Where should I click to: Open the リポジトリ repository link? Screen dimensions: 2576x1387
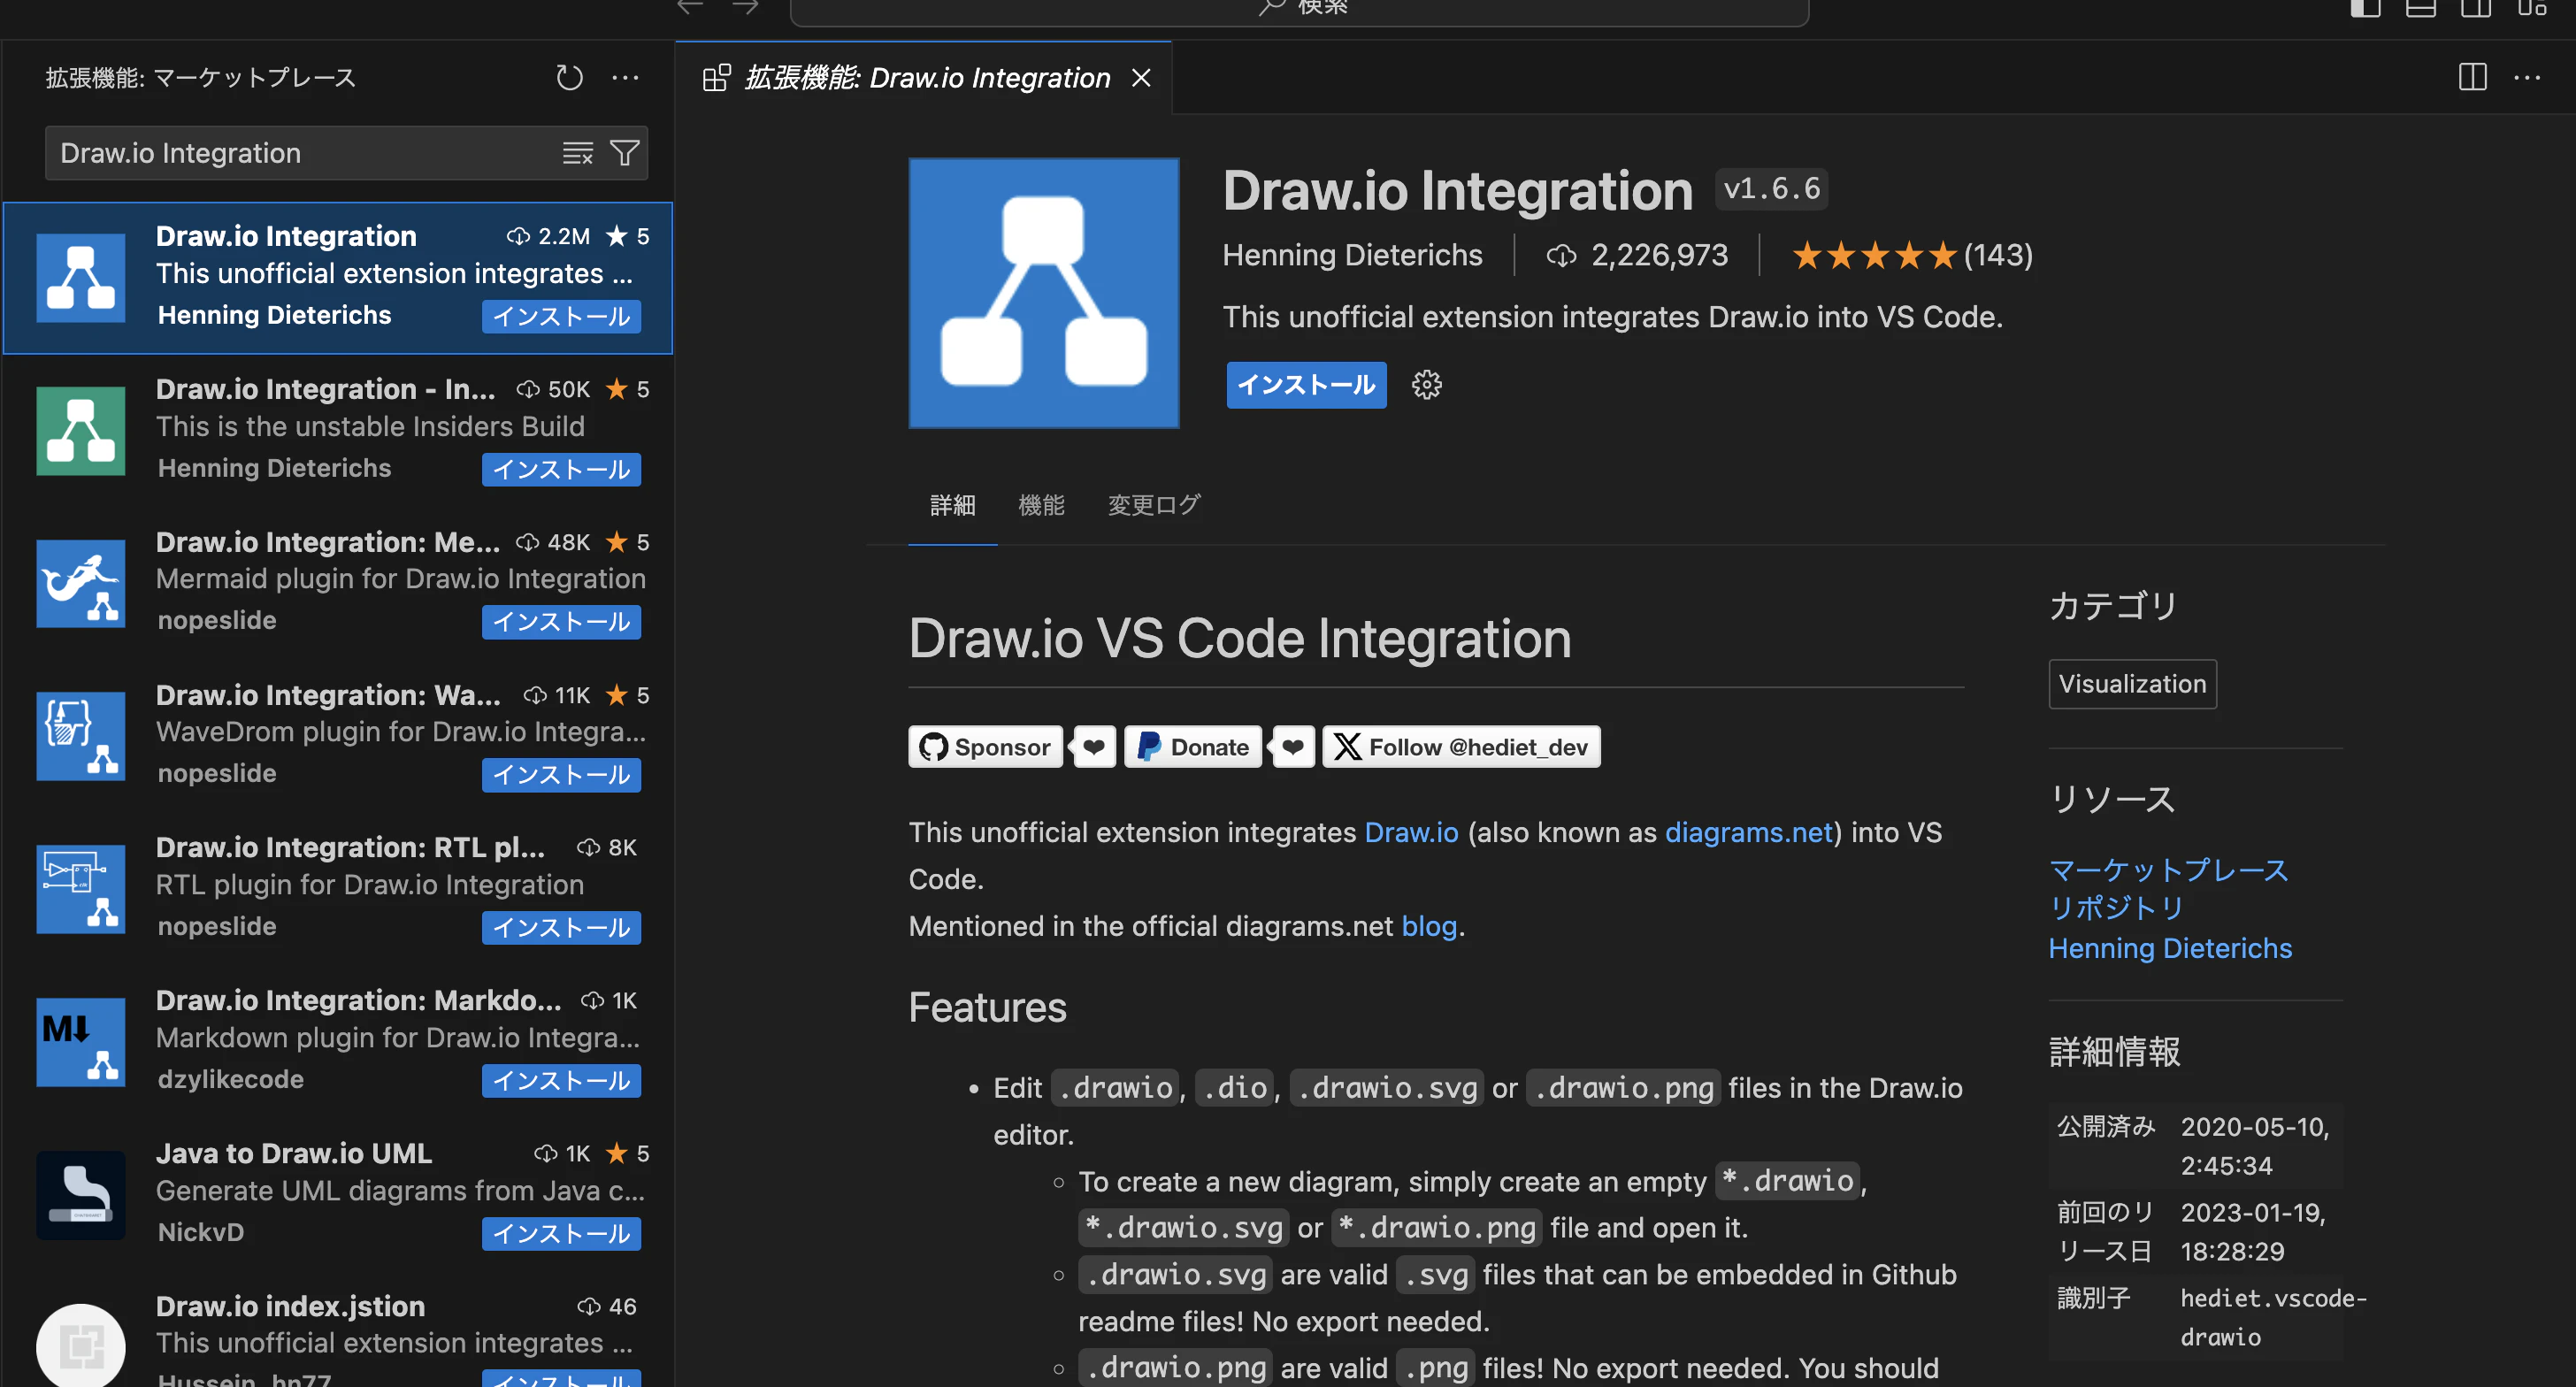[x=2116, y=908]
